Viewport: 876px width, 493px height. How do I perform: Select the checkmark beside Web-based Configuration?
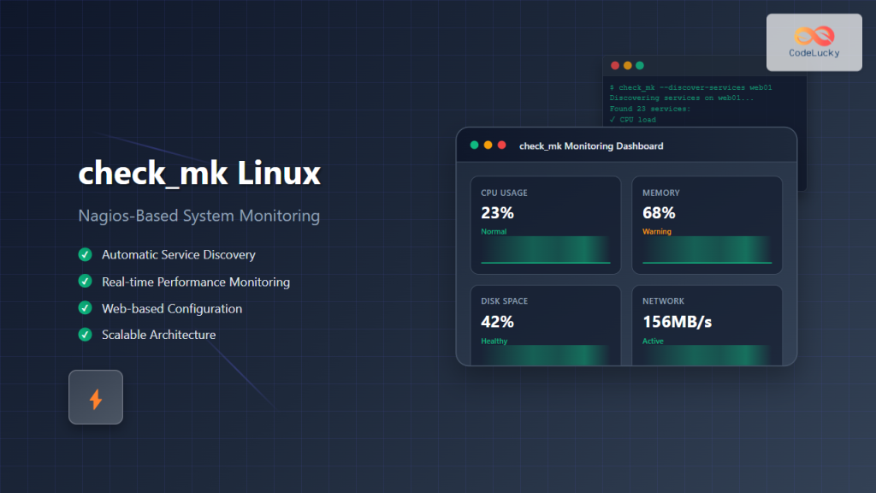click(x=84, y=308)
